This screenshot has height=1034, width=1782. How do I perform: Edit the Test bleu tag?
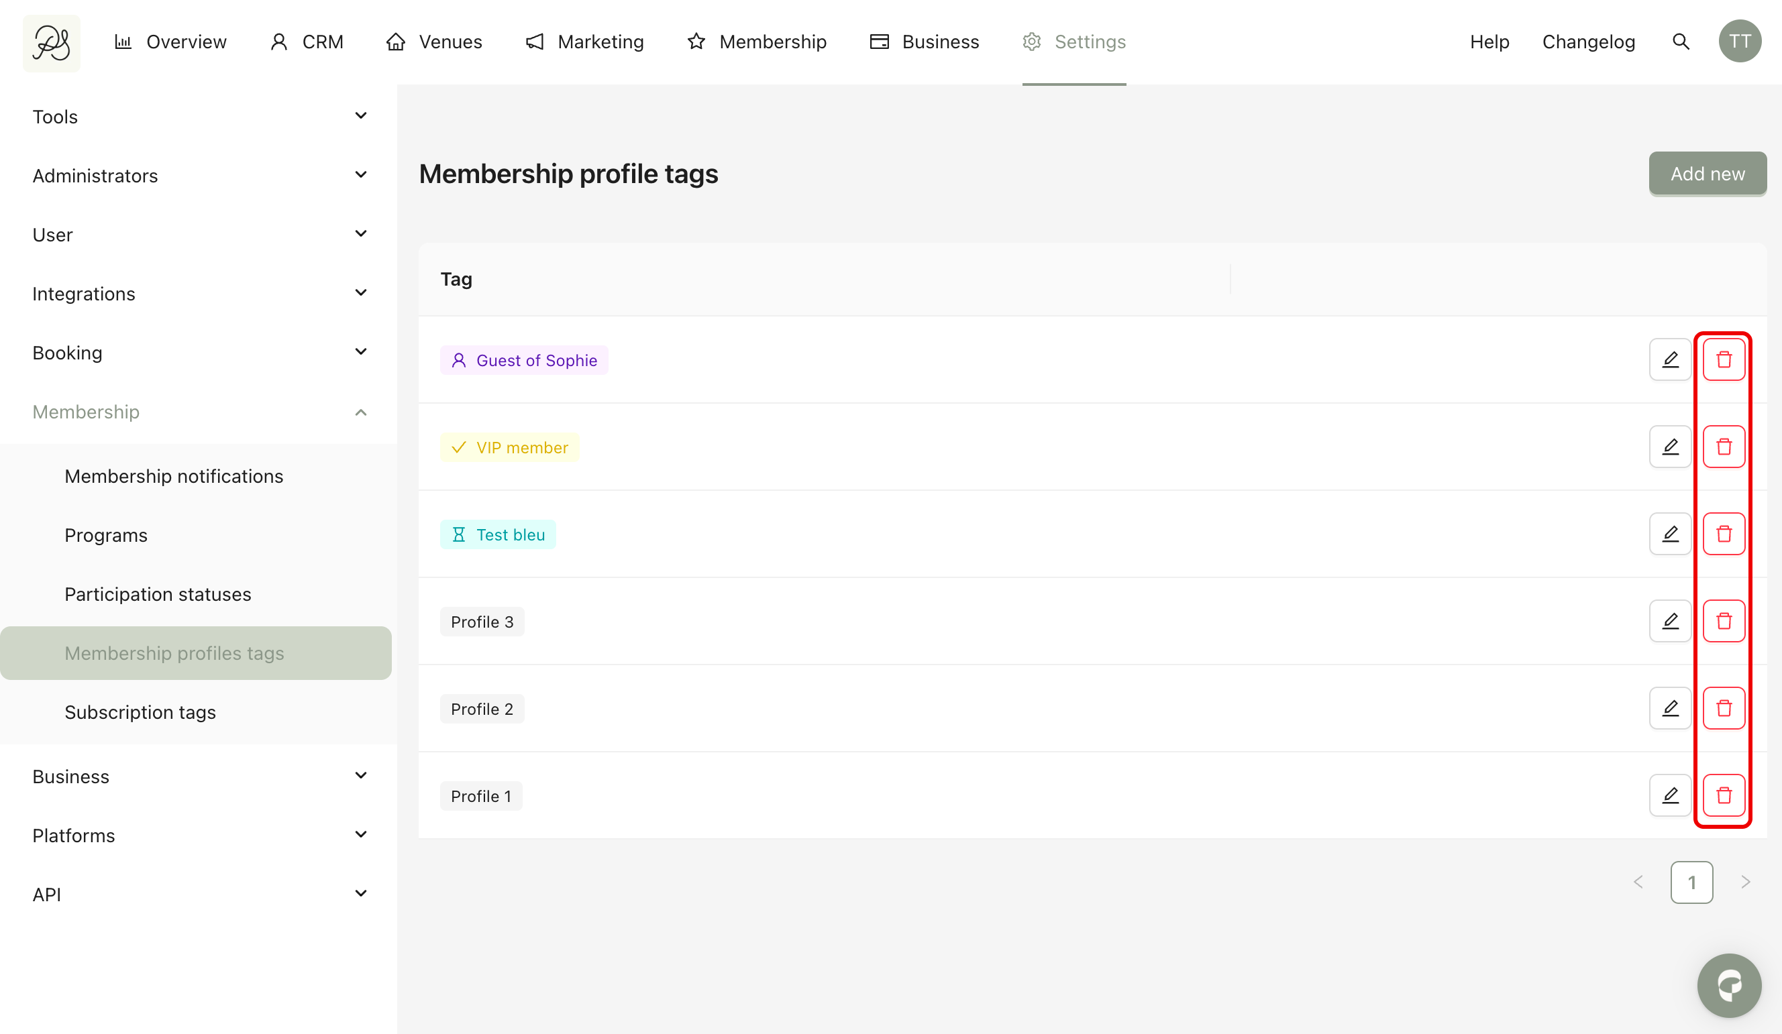tap(1669, 534)
